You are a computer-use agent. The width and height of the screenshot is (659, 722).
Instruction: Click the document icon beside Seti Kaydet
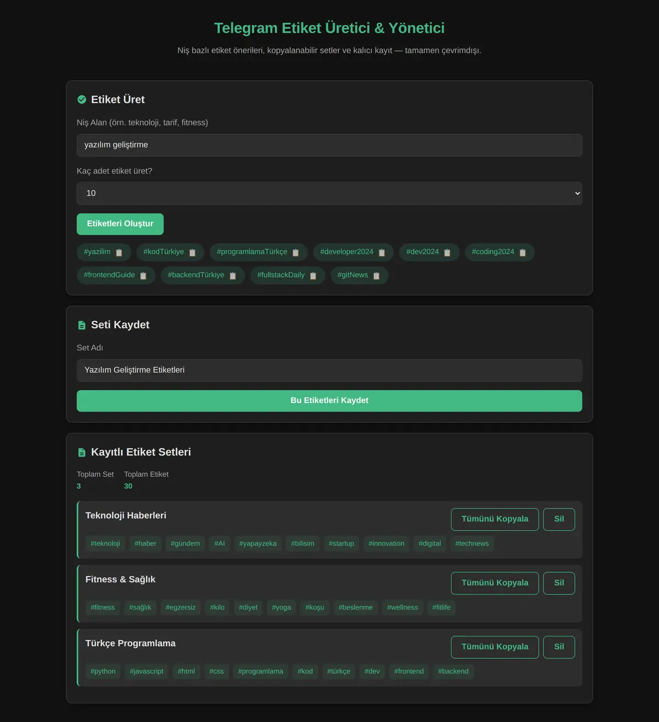click(82, 325)
